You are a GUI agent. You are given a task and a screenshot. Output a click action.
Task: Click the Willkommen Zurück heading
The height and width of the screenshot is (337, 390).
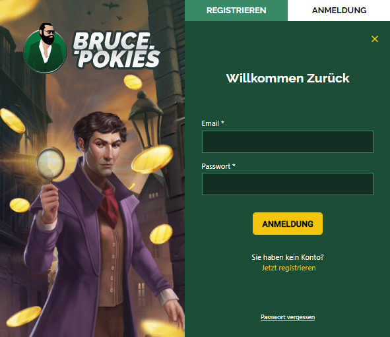point(288,78)
